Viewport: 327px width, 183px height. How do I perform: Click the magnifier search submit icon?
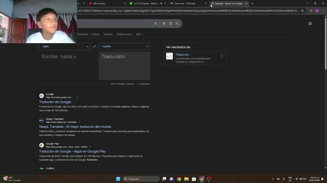(177, 23)
